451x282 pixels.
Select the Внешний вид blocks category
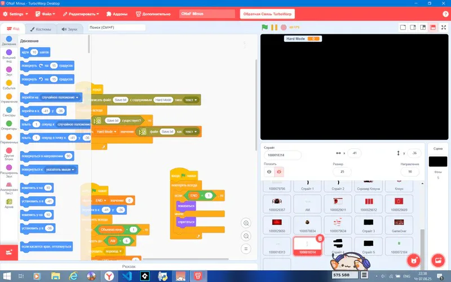point(9,56)
